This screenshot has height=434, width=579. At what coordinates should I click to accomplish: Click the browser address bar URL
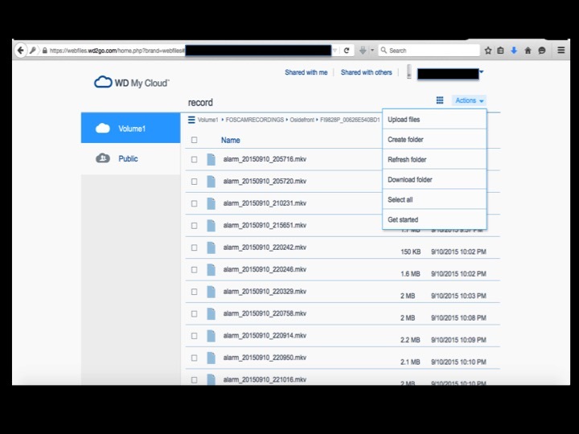click(x=117, y=51)
